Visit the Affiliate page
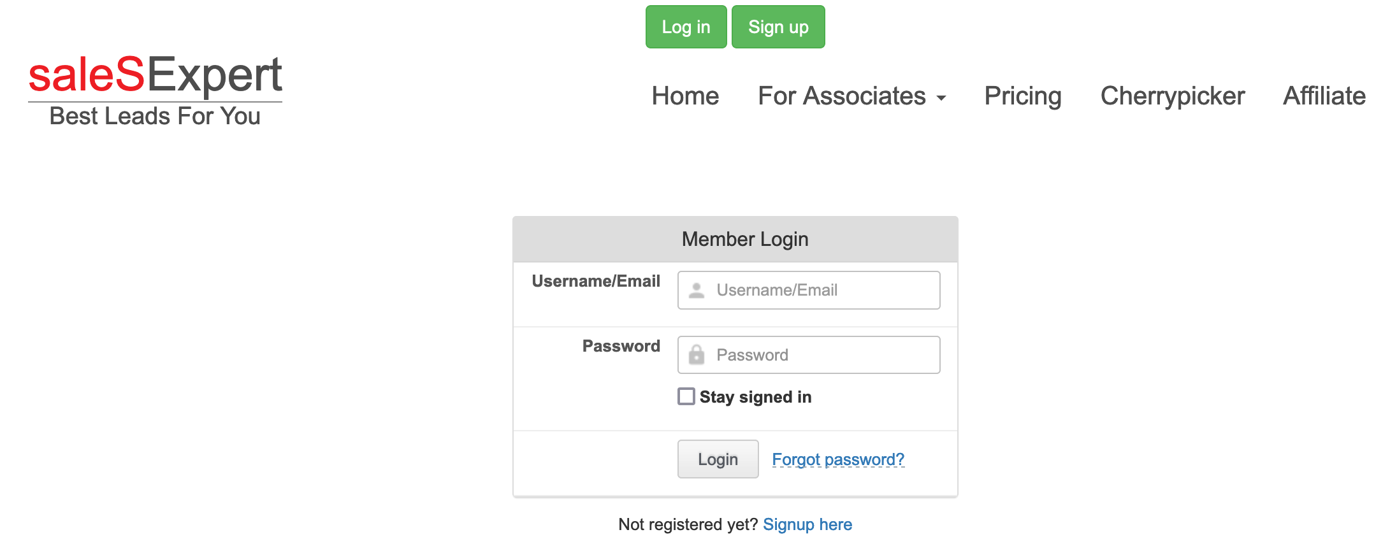 click(x=1324, y=96)
